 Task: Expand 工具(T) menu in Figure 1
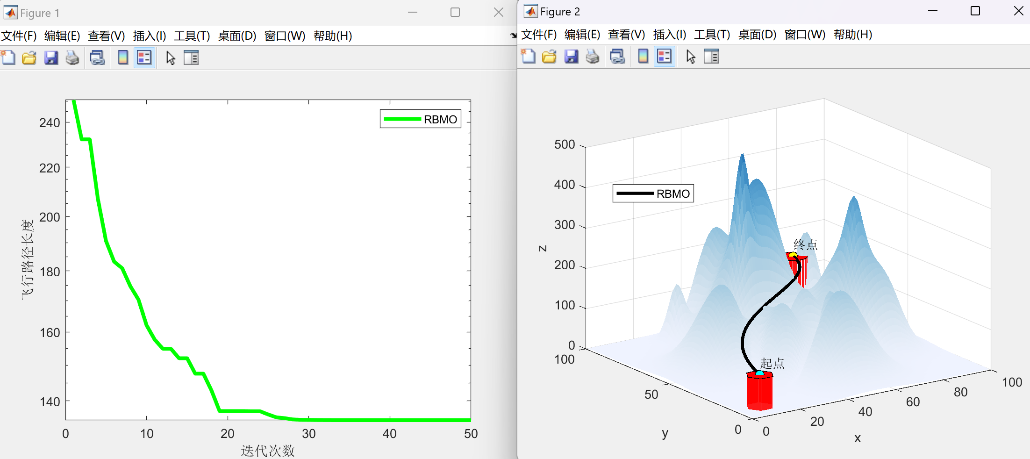[192, 36]
